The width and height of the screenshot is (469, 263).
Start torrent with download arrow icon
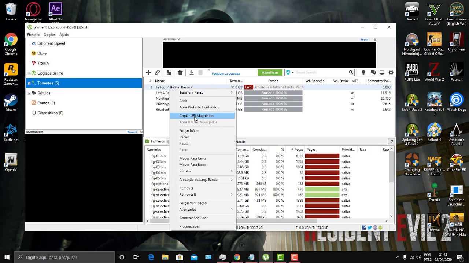click(191, 73)
